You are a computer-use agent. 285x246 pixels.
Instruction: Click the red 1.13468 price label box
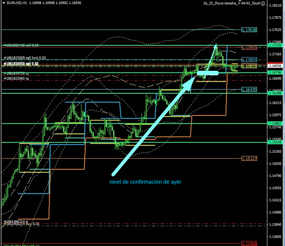pyautogui.click(x=249, y=243)
